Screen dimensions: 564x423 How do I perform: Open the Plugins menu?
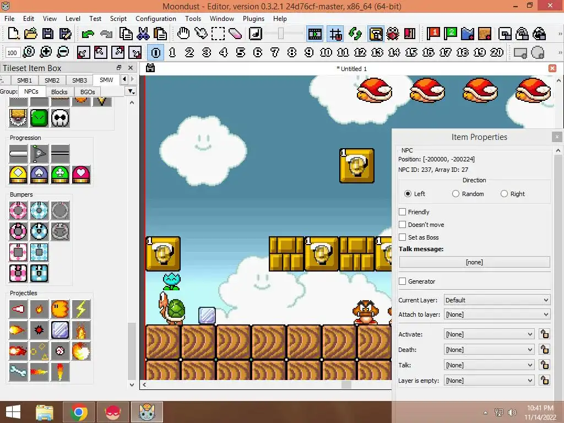tap(253, 18)
